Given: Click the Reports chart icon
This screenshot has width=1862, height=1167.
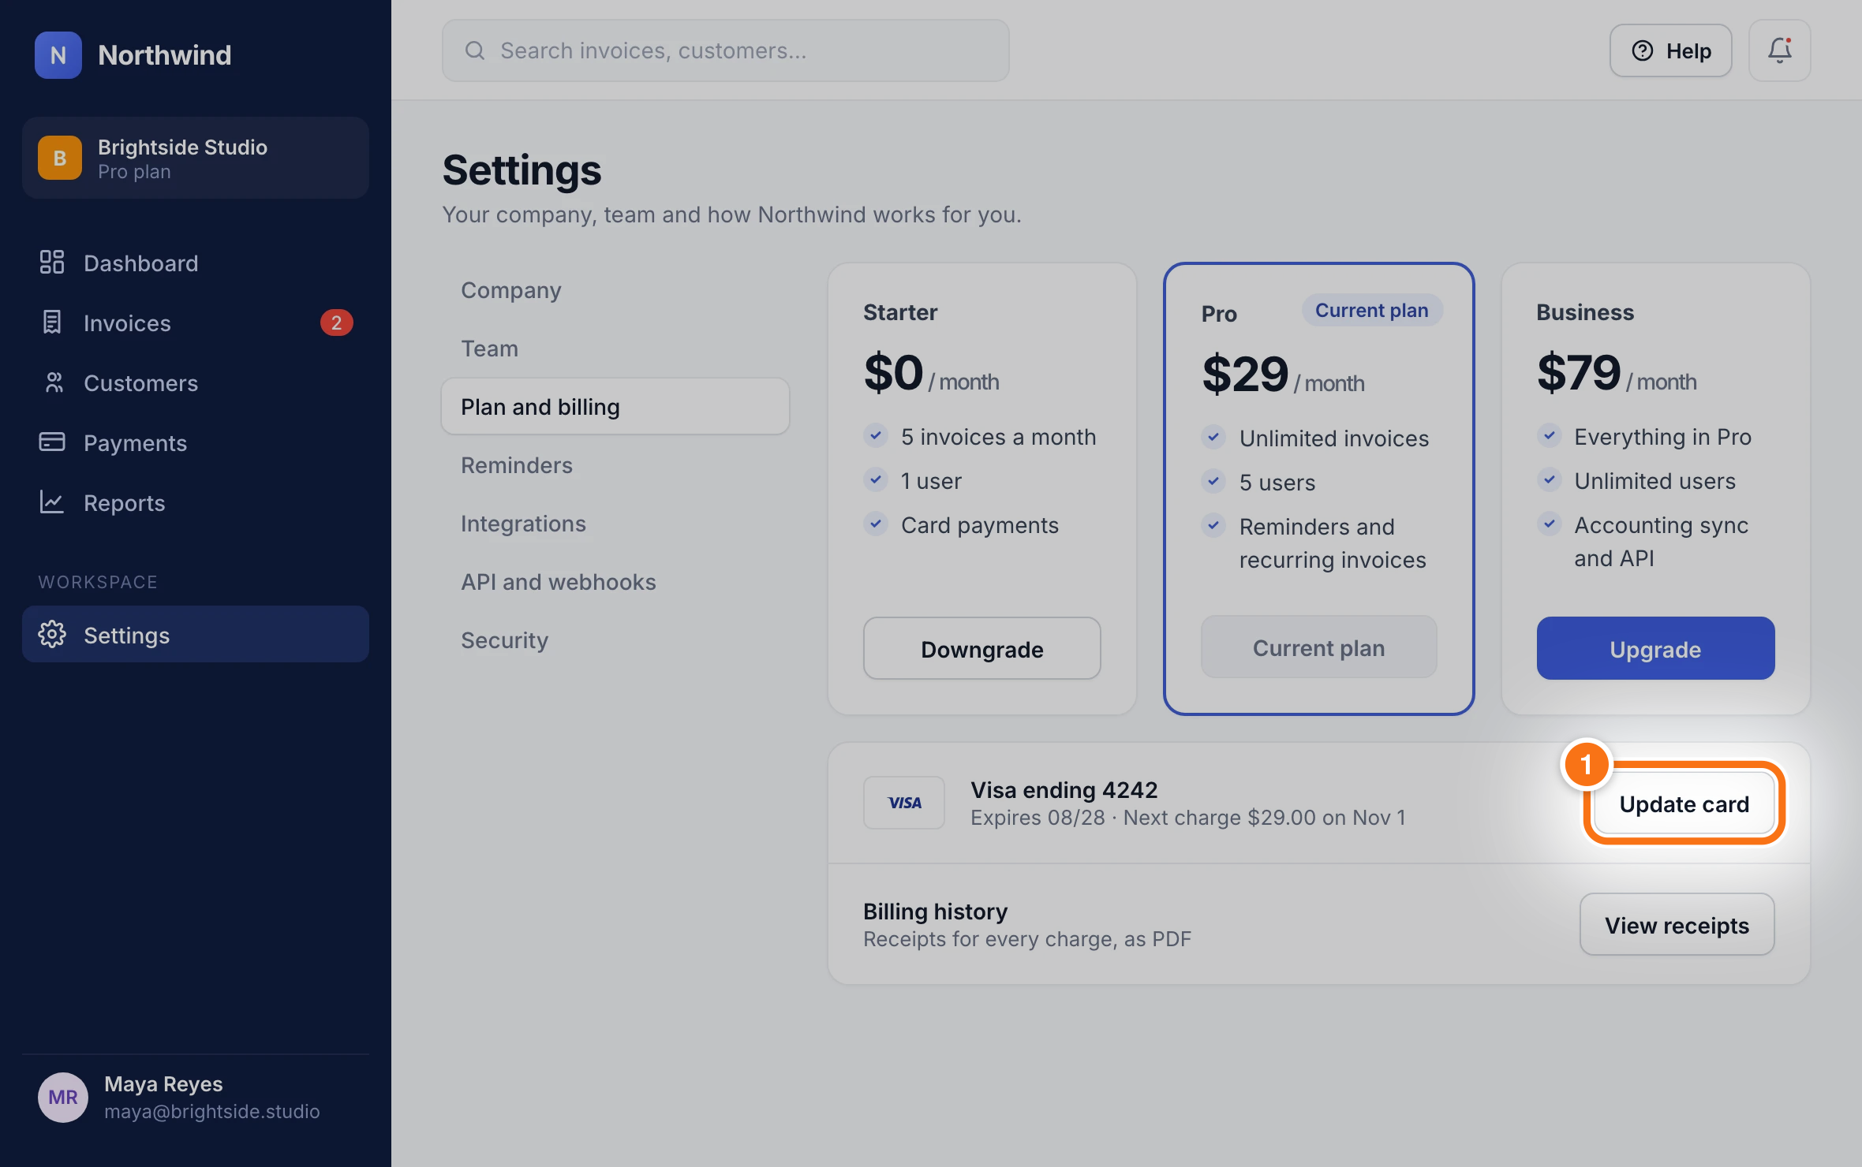Looking at the screenshot, I should point(52,502).
